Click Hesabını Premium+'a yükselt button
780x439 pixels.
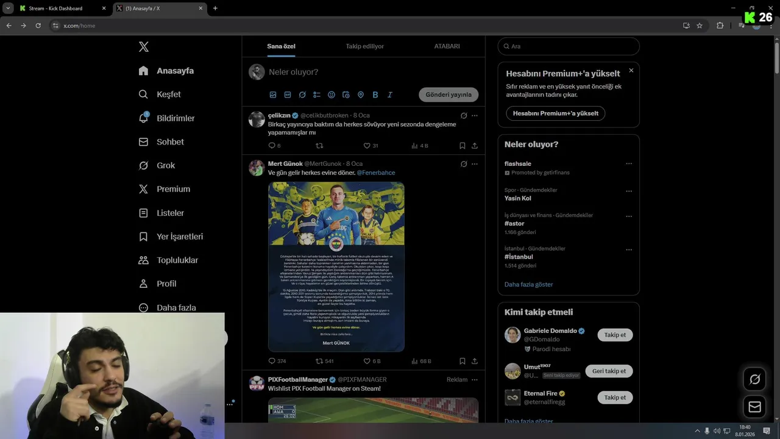click(x=556, y=113)
